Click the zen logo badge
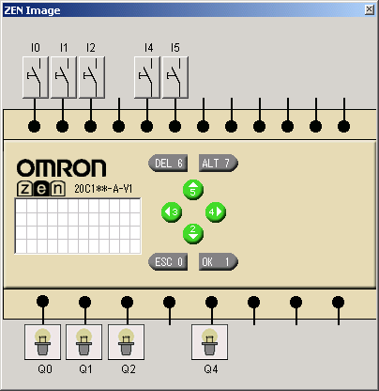This screenshot has height=391, width=379. pos(41,189)
